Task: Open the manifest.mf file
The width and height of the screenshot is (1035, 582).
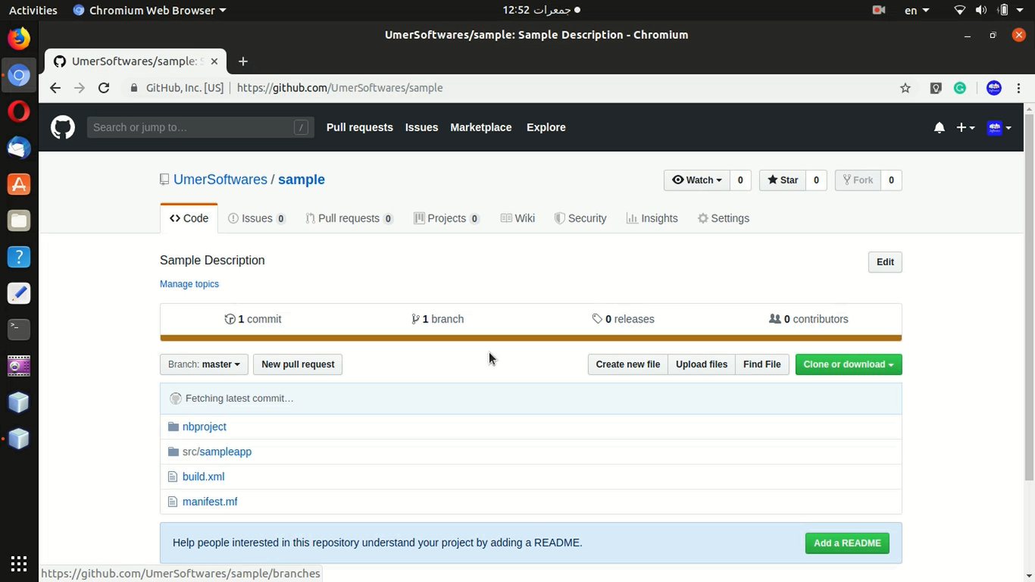Action: point(210,502)
